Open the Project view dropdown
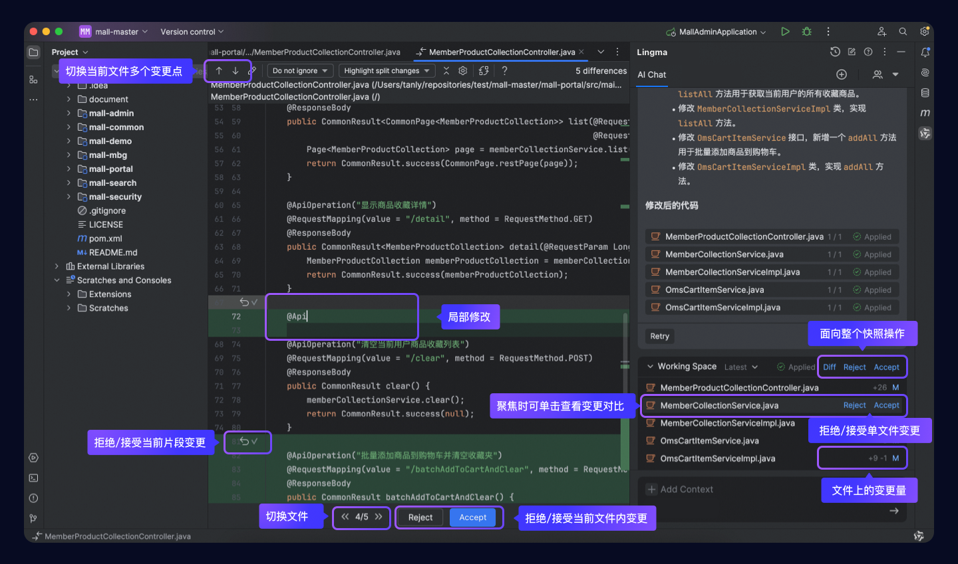 coord(70,52)
